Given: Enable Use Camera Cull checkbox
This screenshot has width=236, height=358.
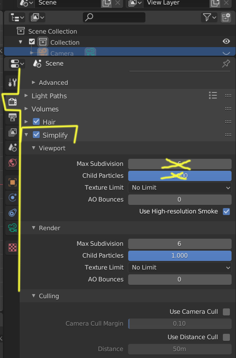Looking at the screenshot, I should click(227, 312).
